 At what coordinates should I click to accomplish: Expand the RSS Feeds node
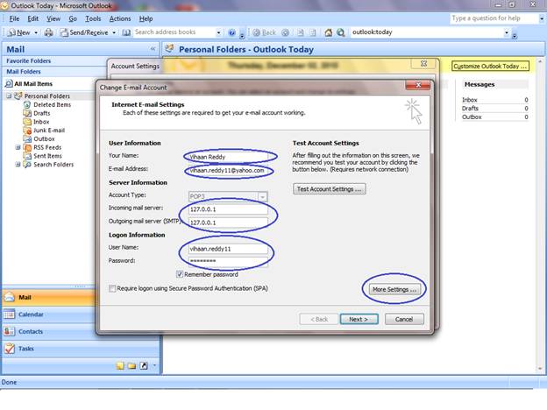(18, 147)
